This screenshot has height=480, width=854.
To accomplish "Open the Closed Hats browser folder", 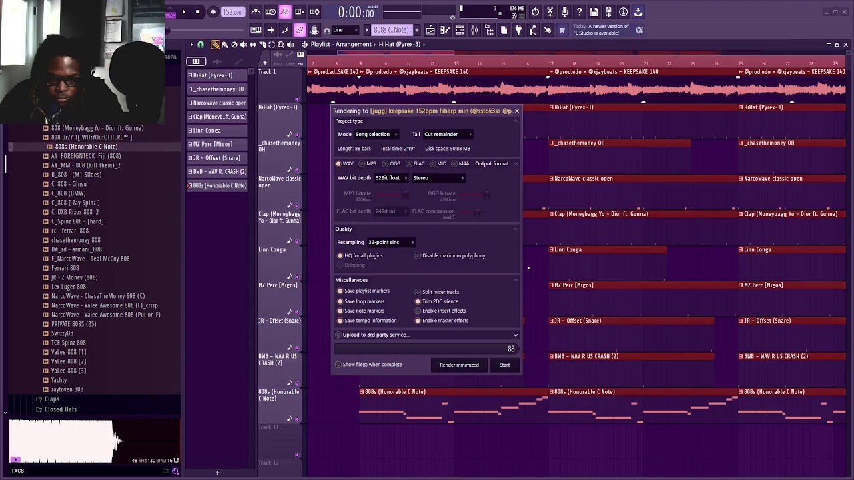I will (60, 409).
